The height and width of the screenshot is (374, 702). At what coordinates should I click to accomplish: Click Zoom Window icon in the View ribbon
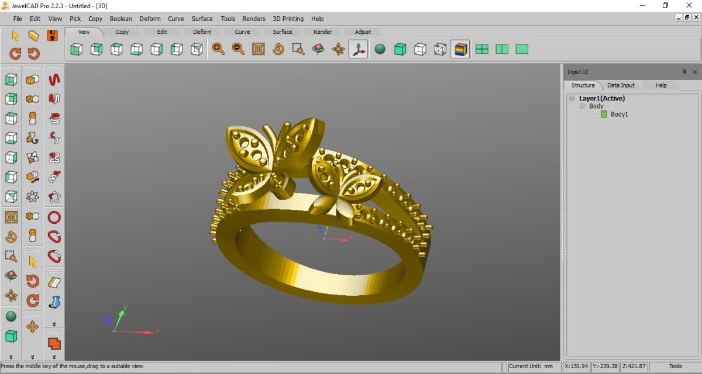(298, 50)
